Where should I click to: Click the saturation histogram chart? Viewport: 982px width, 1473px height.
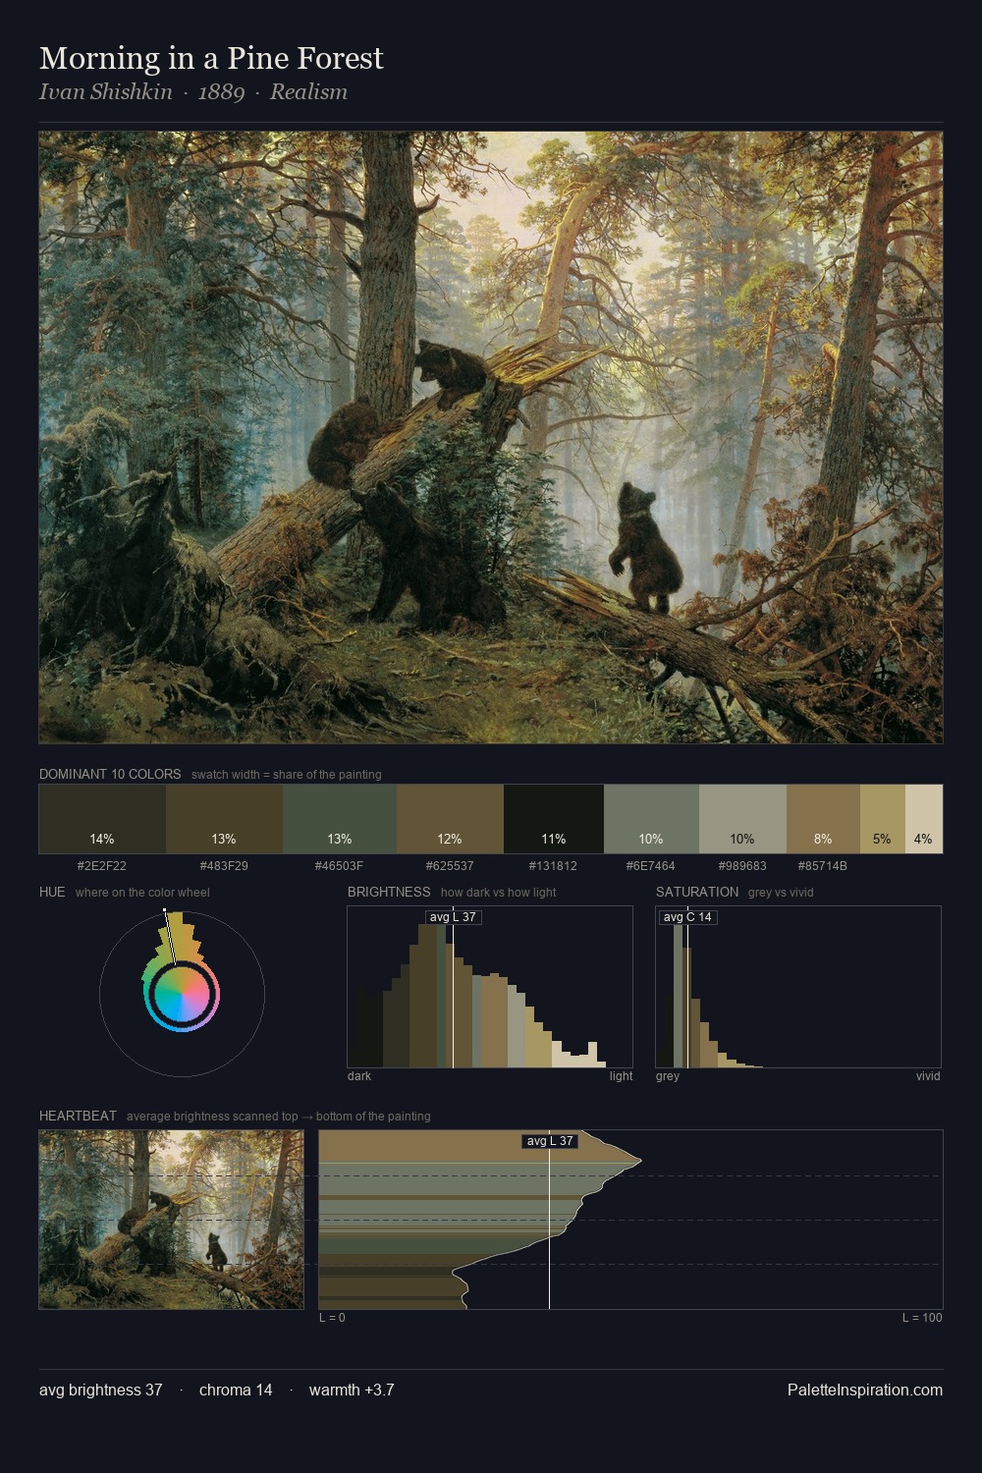click(798, 987)
